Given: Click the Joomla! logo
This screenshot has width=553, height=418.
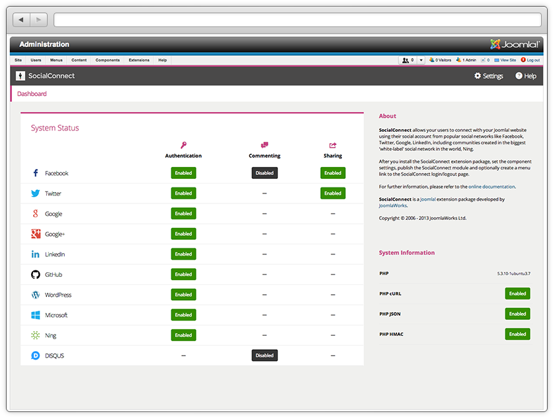Looking at the screenshot, I should tap(515, 44).
